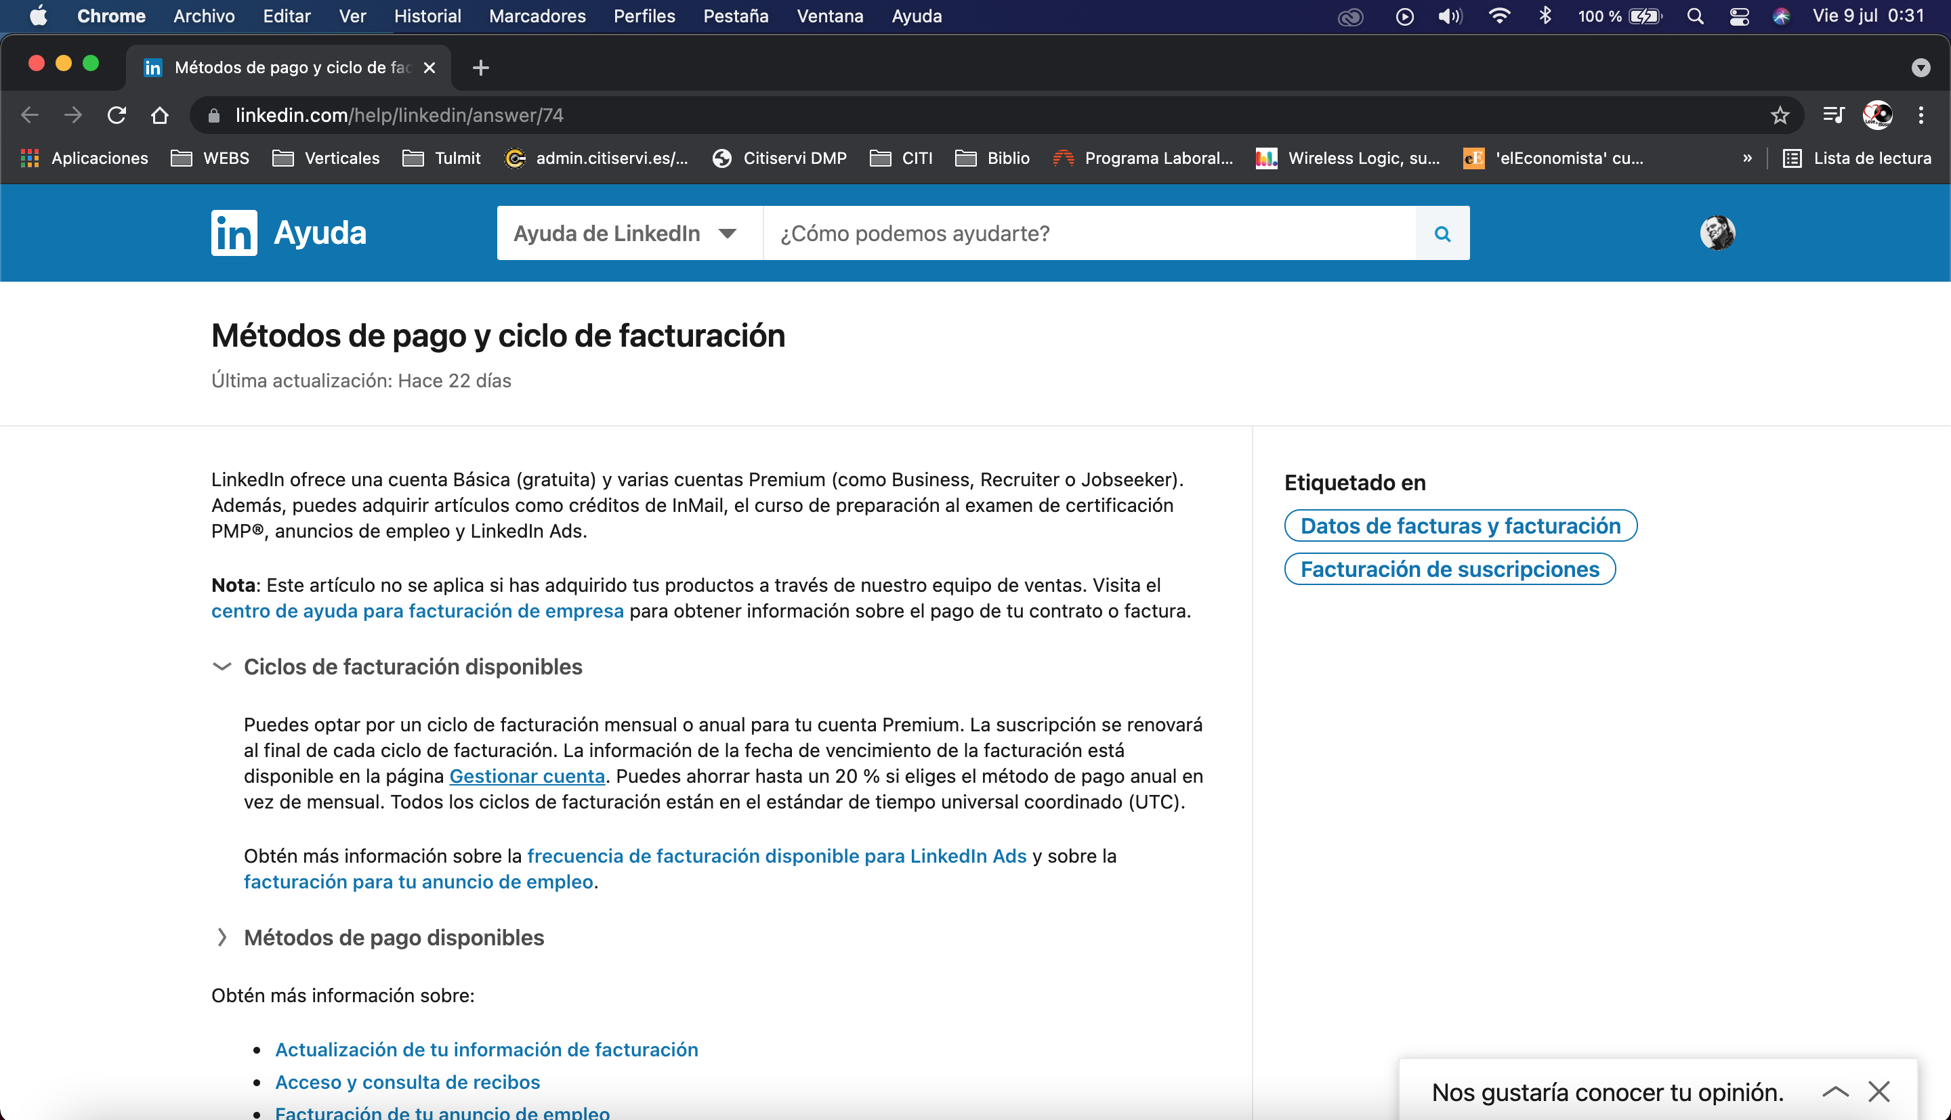Image resolution: width=1951 pixels, height=1120 pixels.
Task: Collapse Ciclos de facturación disponibles section
Action: point(222,666)
